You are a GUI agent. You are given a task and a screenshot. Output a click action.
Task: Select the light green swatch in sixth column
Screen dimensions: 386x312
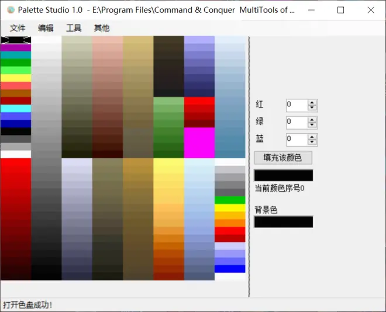point(168,101)
